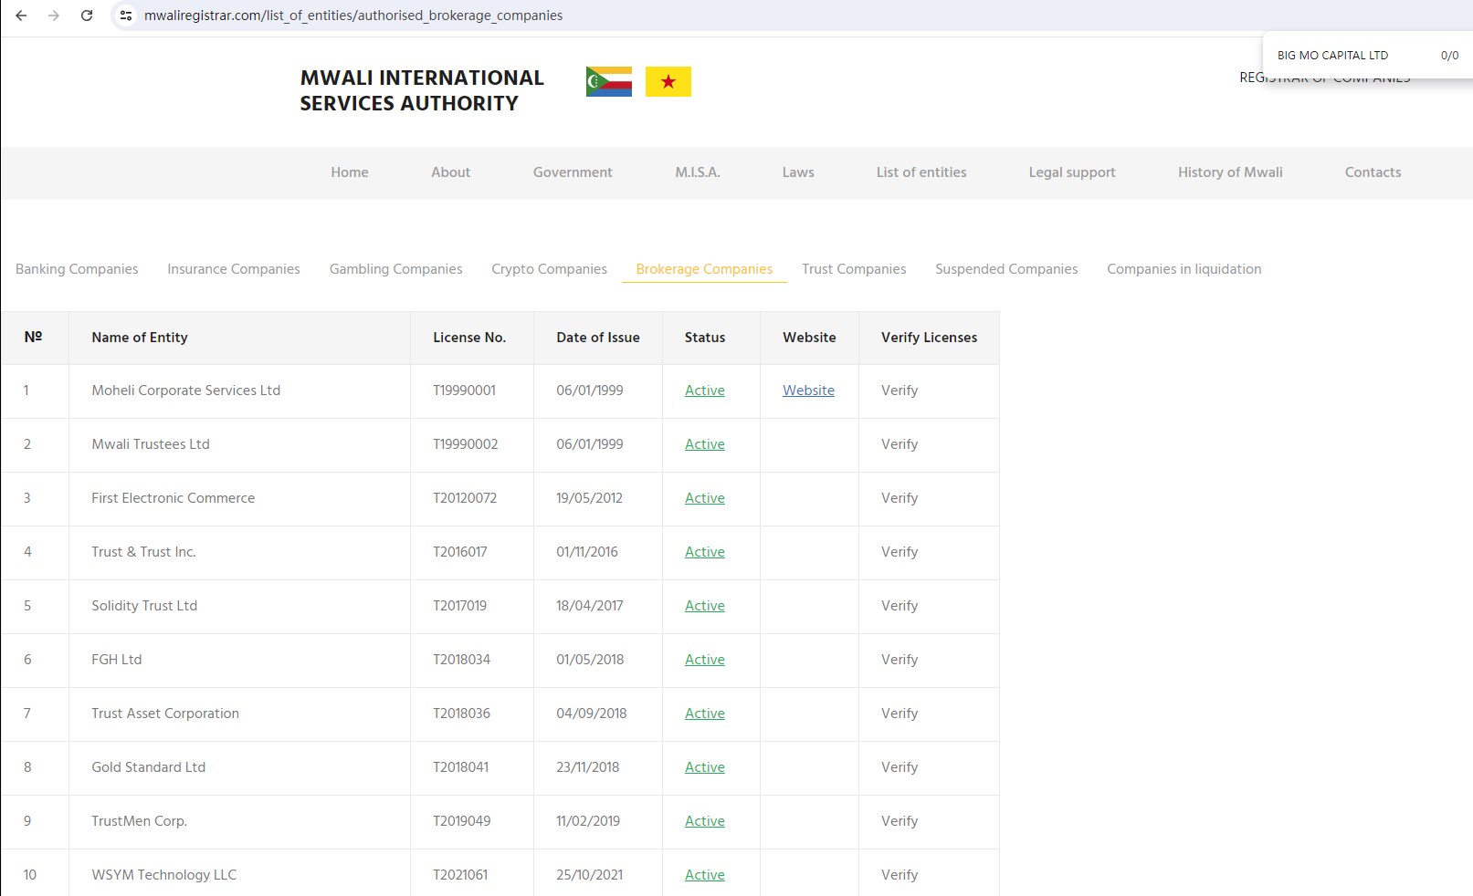Verify license for Gold Standard Ltd

pyautogui.click(x=899, y=767)
